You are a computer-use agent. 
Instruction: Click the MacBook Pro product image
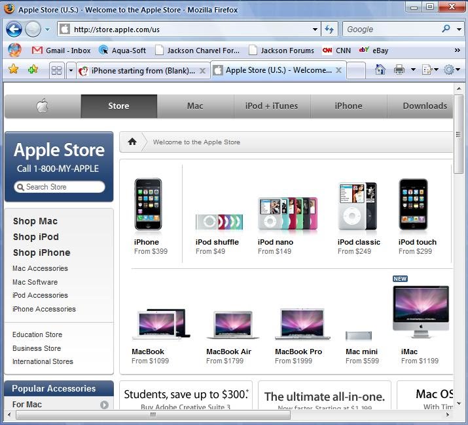(x=302, y=324)
